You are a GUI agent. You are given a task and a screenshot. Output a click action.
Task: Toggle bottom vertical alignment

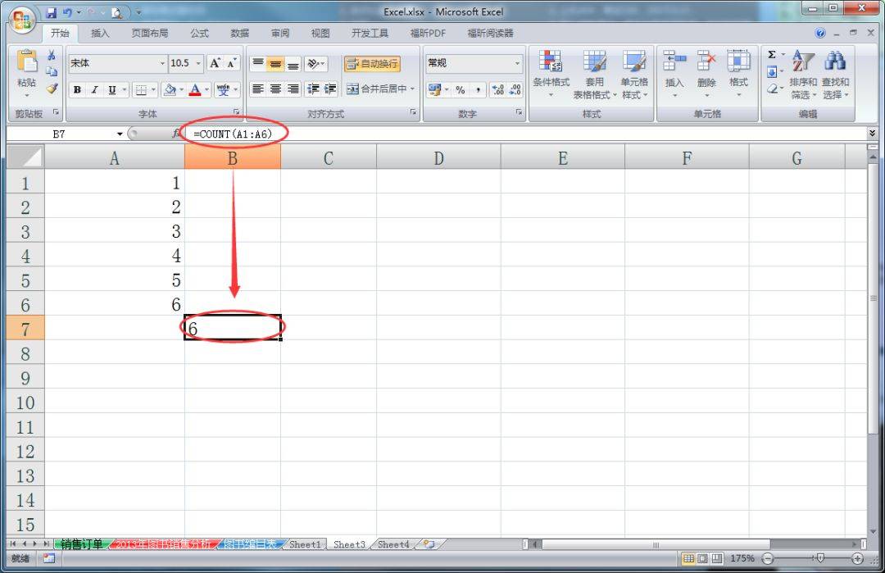293,64
